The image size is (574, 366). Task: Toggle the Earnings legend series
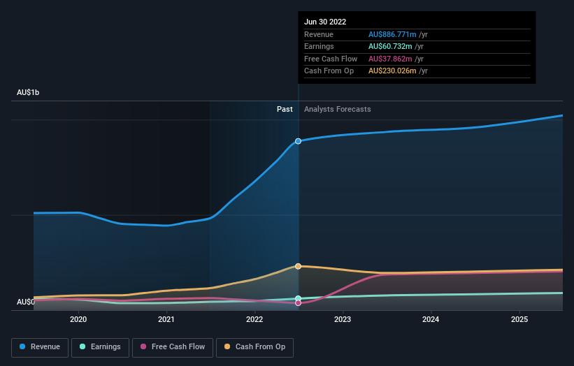point(100,347)
